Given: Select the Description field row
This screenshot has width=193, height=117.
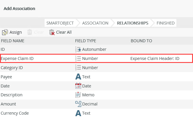Looking at the screenshot, I should point(97,95).
